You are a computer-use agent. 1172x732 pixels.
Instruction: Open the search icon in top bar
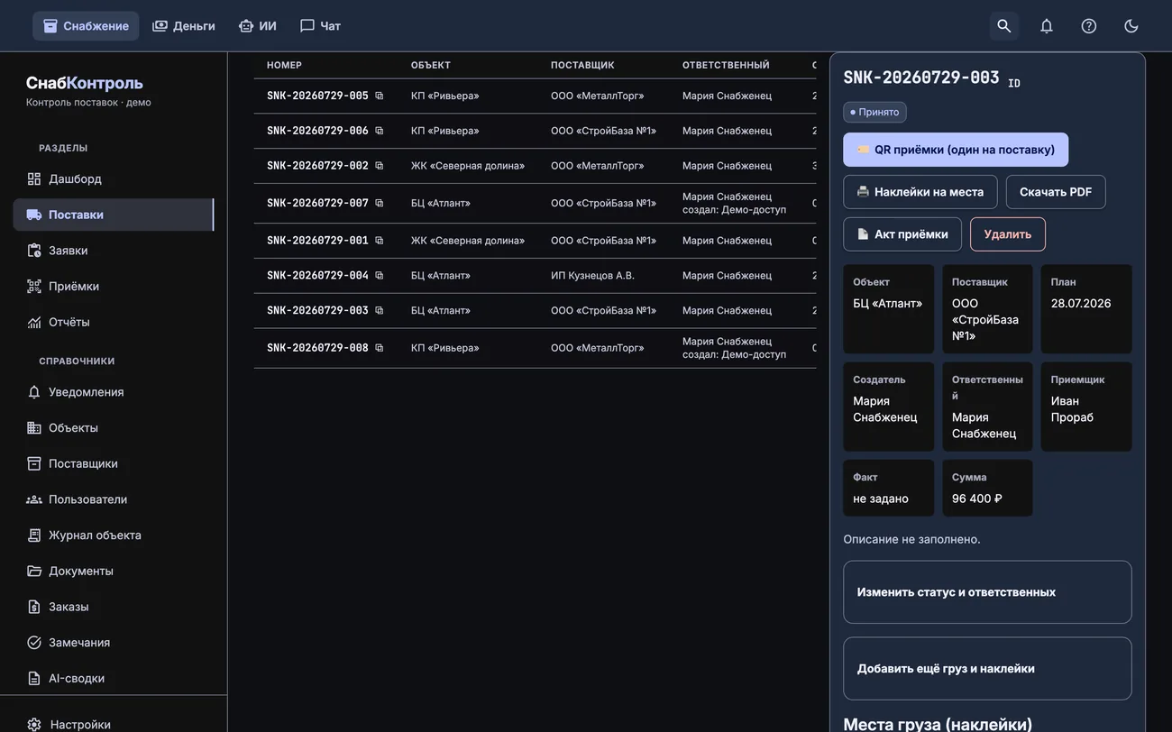(x=1003, y=26)
